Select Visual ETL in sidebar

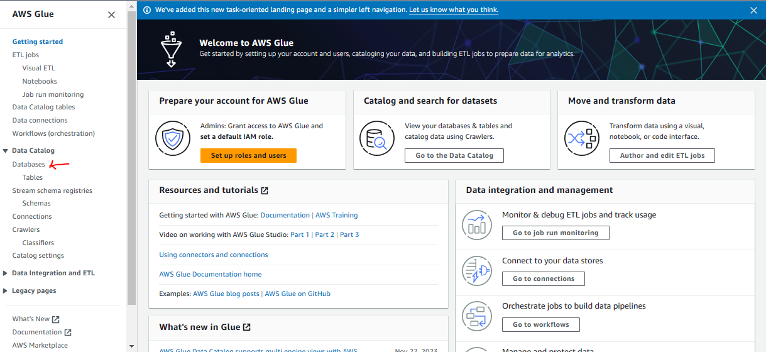click(39, 68)
